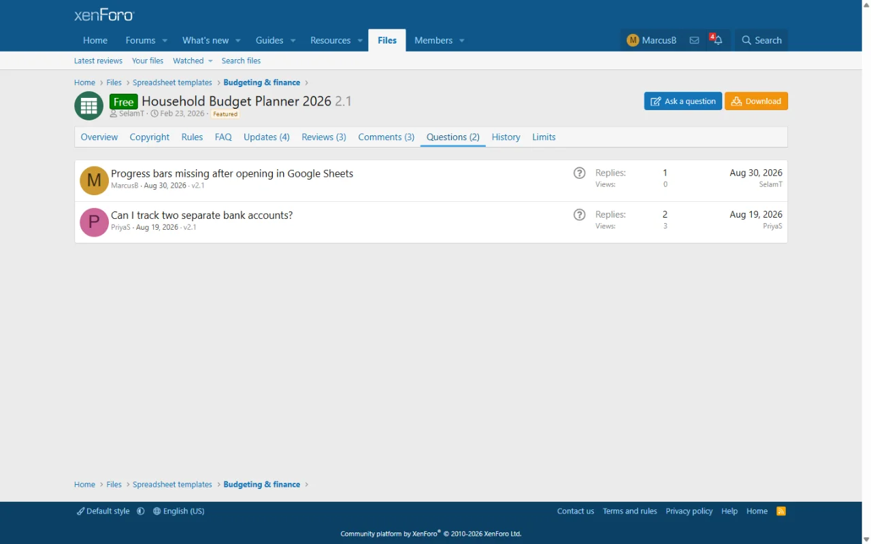Screen dimensions: 871x544
Task: Click Spreadsheet templates in the top breadcrumb
Action: [173, 83]
